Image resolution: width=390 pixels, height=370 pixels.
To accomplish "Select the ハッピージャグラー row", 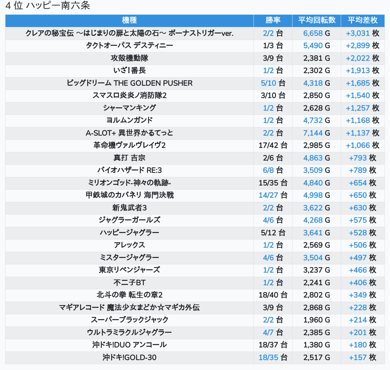I will (195, 233).
